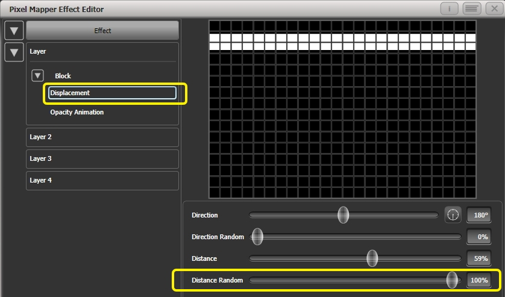Click the 180° direction value field

tap(479, 215)
